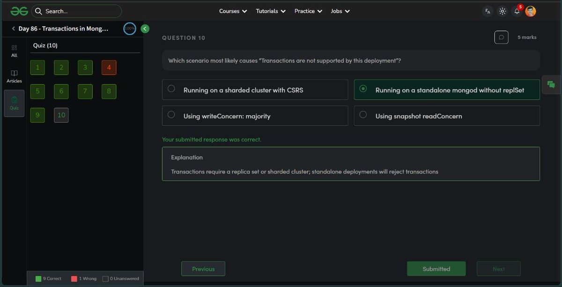This screenshot has height=287, width=562.
Task: Go back using arrow beside Day 86 title
Action: click(14, 29)
